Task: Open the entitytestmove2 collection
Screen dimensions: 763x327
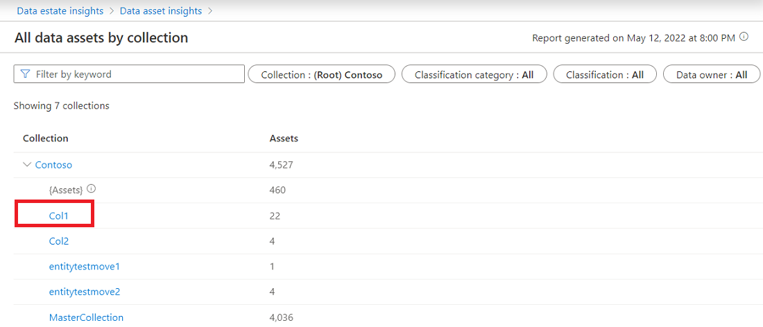Action: click(x=85, y=292)
